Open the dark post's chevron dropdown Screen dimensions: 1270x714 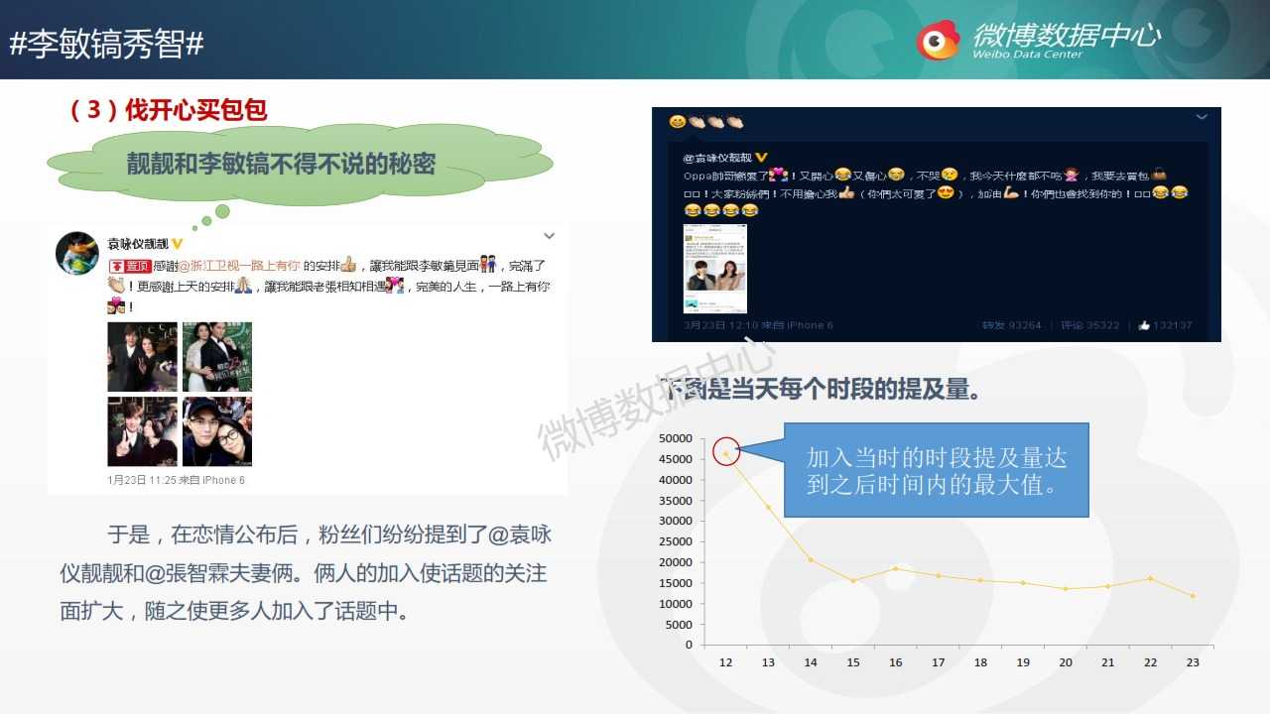(x=1202, y=117)
